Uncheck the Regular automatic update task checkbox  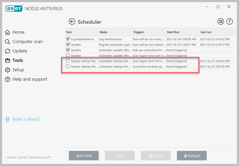[68, 44]
